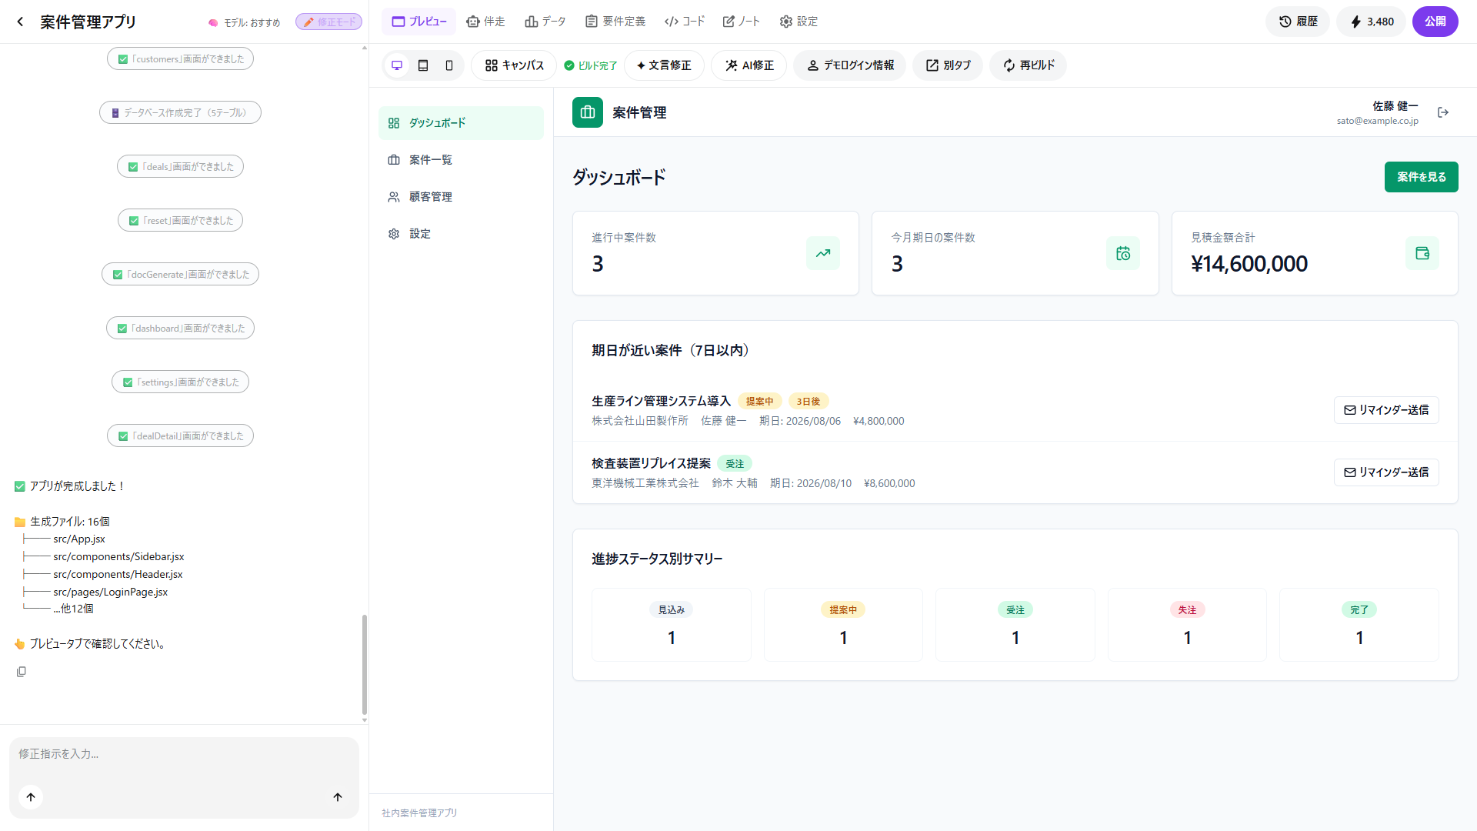Click the purple 公開 button
The height and width of the screenshot is (831, 1477).
1435,22
